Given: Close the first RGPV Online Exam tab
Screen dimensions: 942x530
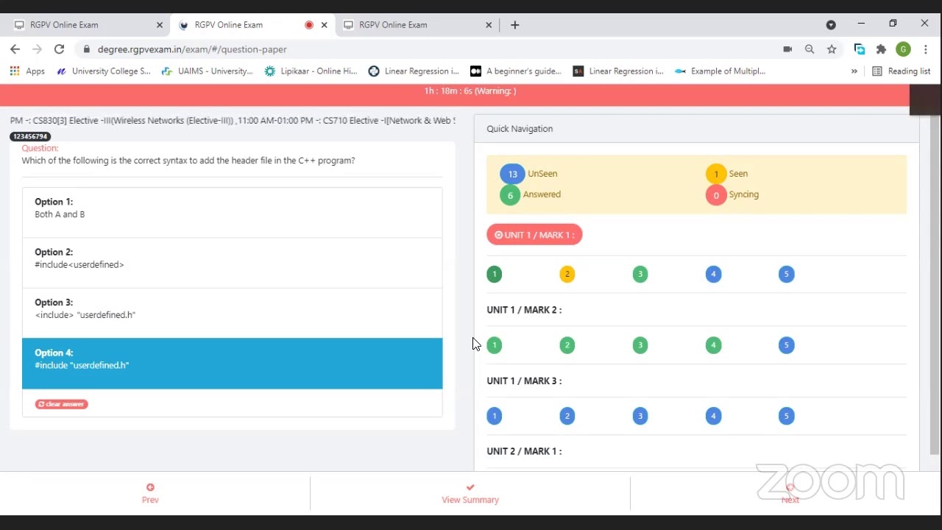Looking at the screenshot, I should [160, 25].
